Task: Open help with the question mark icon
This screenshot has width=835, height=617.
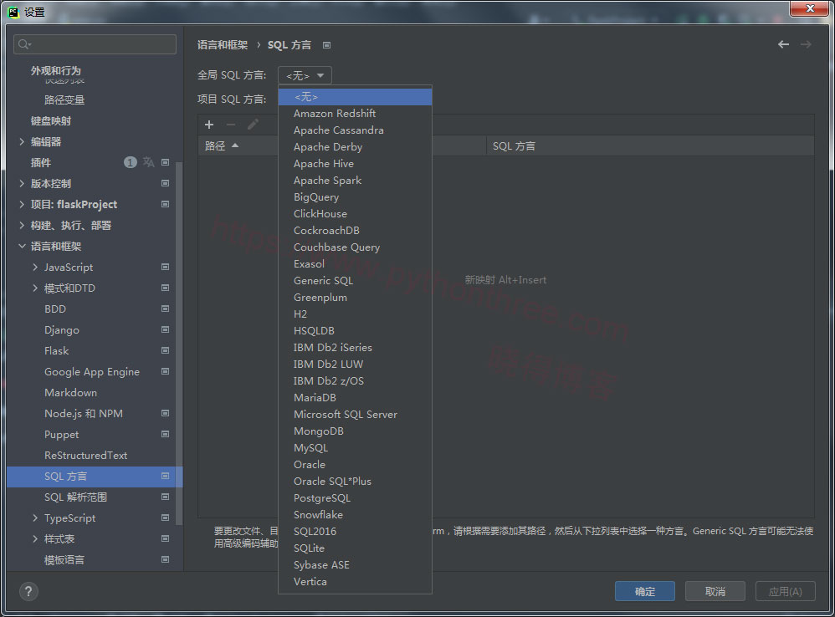Action: point(28,591)
